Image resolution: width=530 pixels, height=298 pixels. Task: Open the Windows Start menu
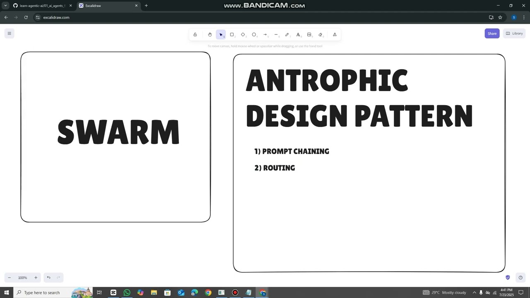click(x=6, y=293)
